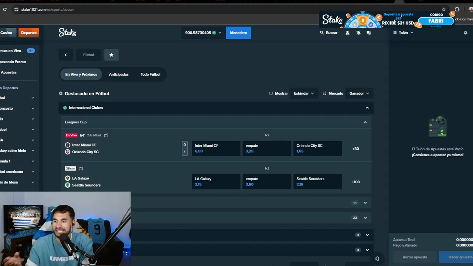Screen dimensions: 473x266
Task: Click the Stake logo in header
Action: 67,33
